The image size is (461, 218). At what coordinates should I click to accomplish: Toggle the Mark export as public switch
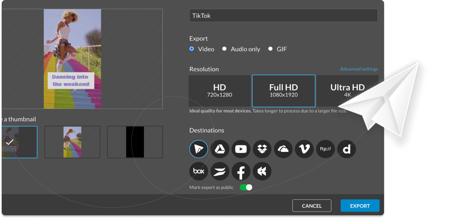(246, 187)
